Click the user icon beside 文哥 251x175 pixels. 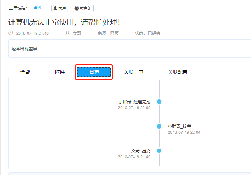(x=67, y=33)
